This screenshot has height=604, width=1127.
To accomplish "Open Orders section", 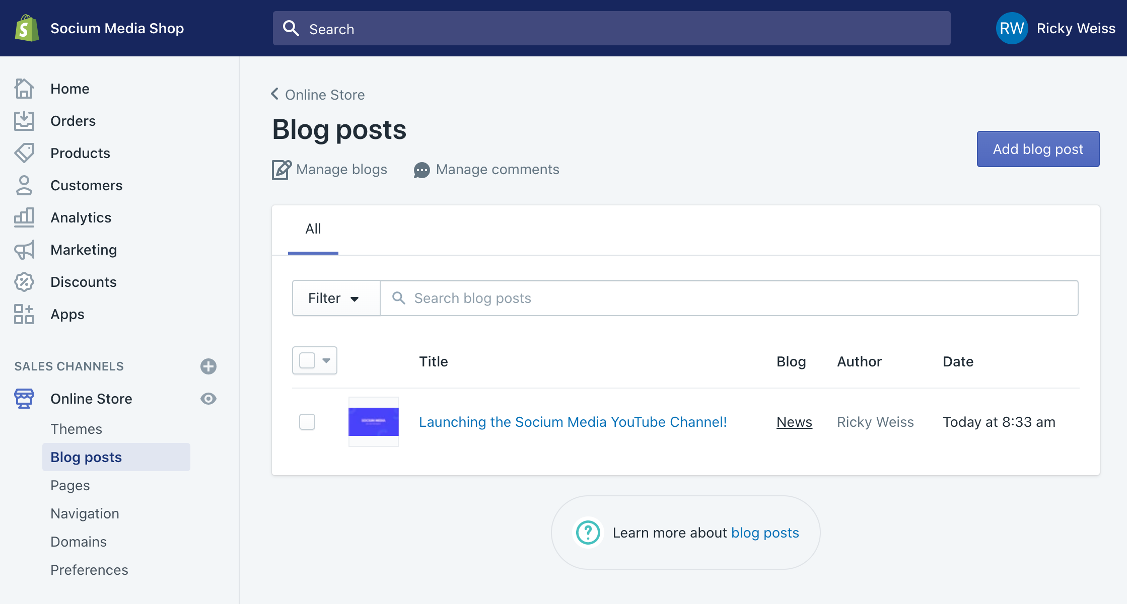I will (x=73, y=121).
